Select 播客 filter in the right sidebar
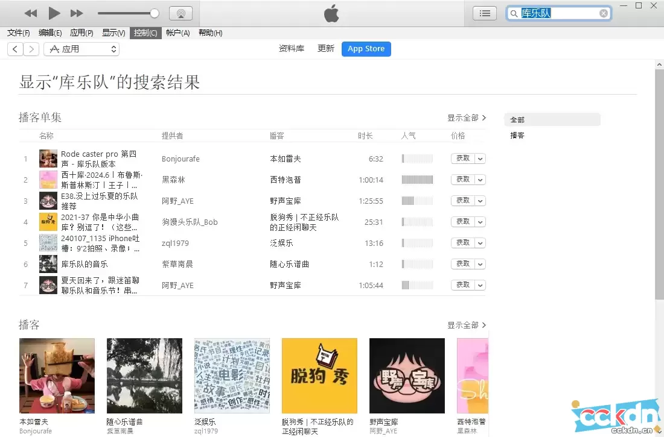Viewport: 664px width, 437px height. click(517, 135)
